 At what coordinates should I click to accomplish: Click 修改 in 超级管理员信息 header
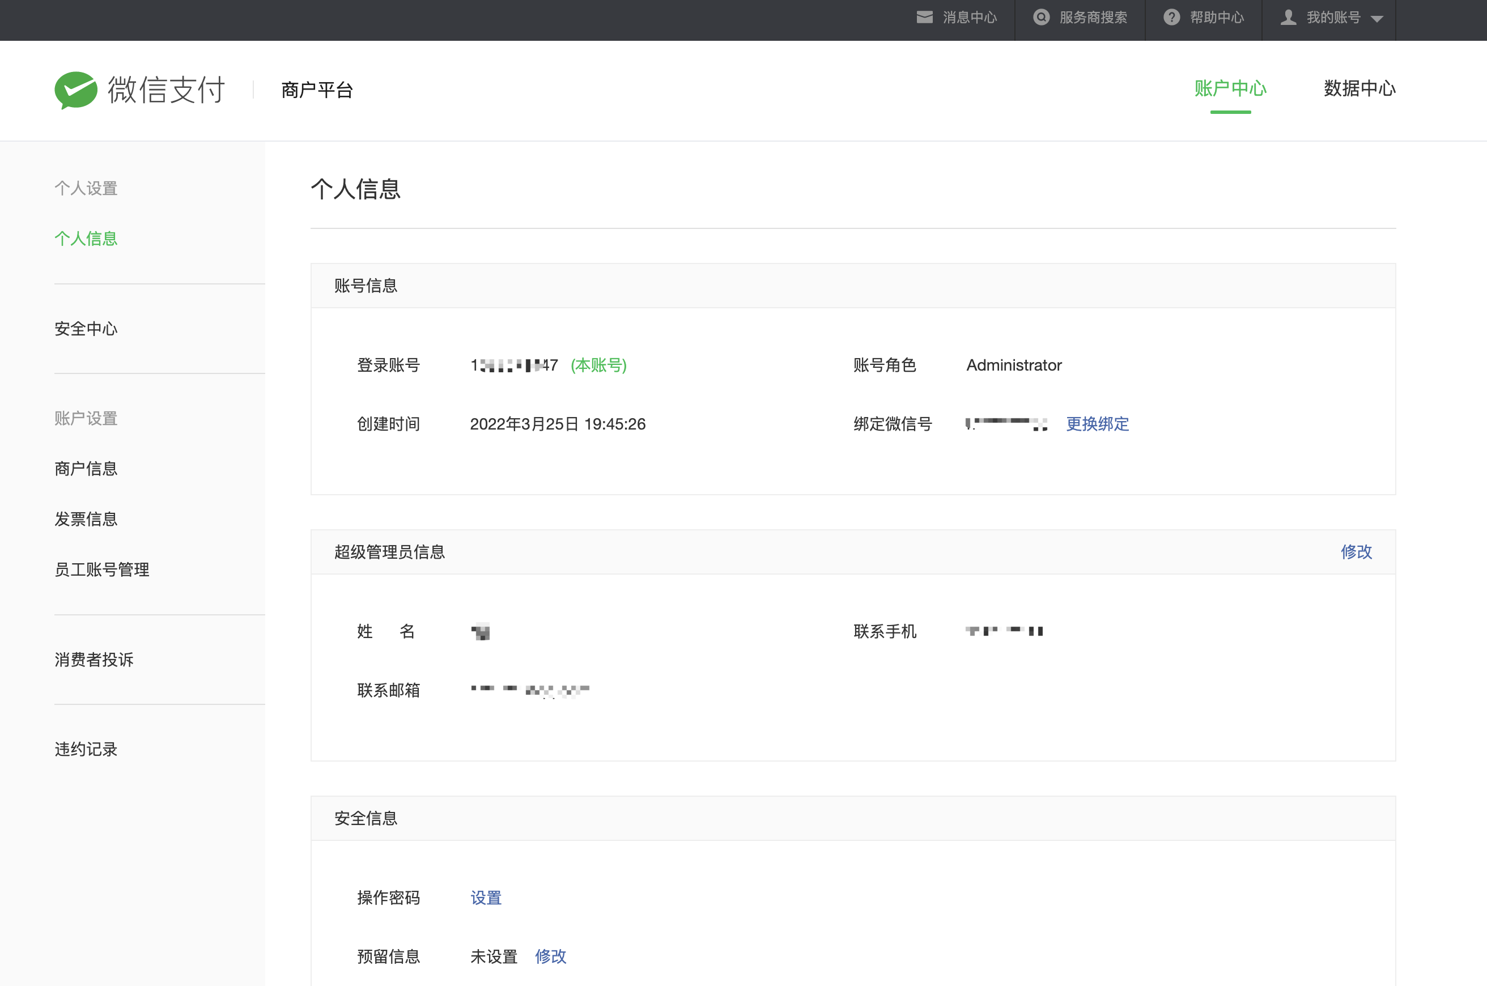coord(1356,552)
